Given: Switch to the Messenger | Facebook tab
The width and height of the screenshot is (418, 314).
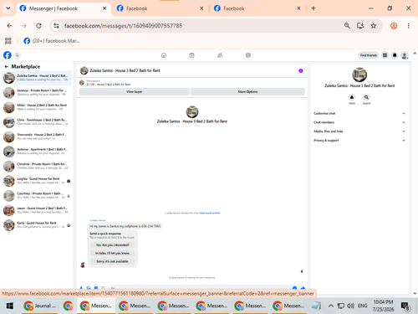Looking at the screenshot, I should tap(63, 8).
